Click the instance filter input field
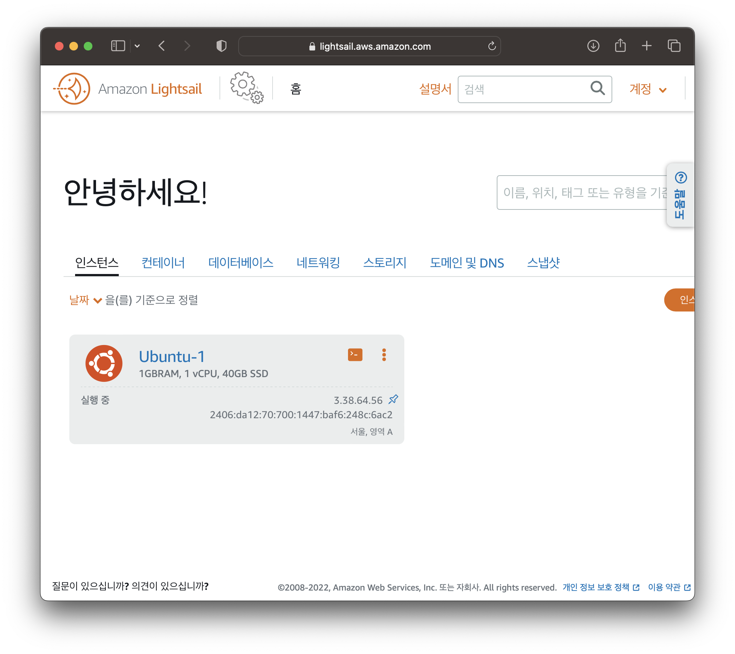The image size is (735, 654). point(581,193)
